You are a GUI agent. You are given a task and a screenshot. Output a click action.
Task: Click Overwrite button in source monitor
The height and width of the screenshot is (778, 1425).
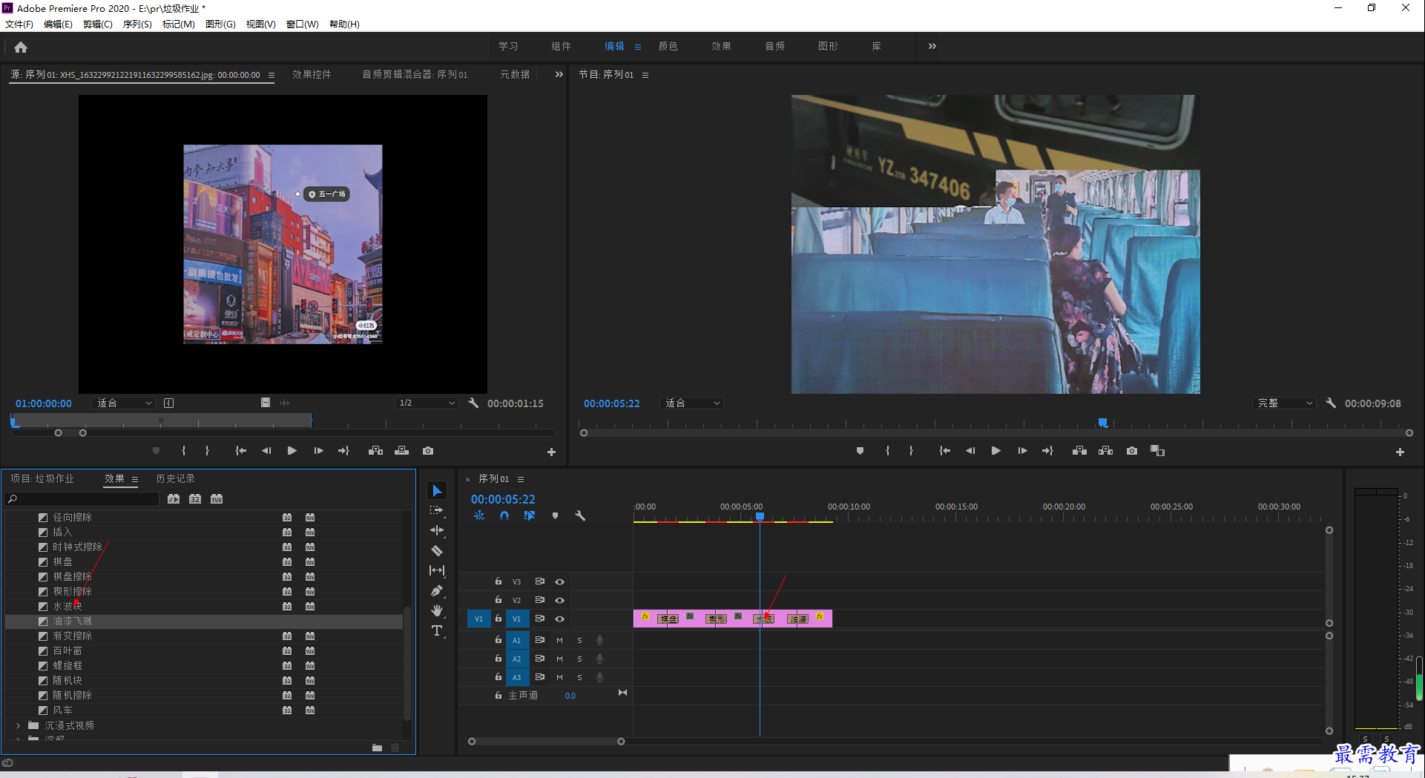pyautogui.click(x=401, y=451)
